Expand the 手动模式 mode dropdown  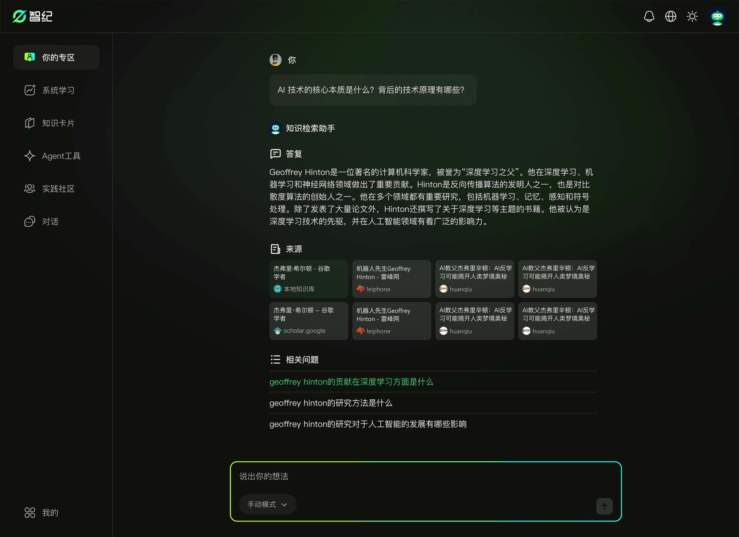pyautogui.click(x=267, y=504)
